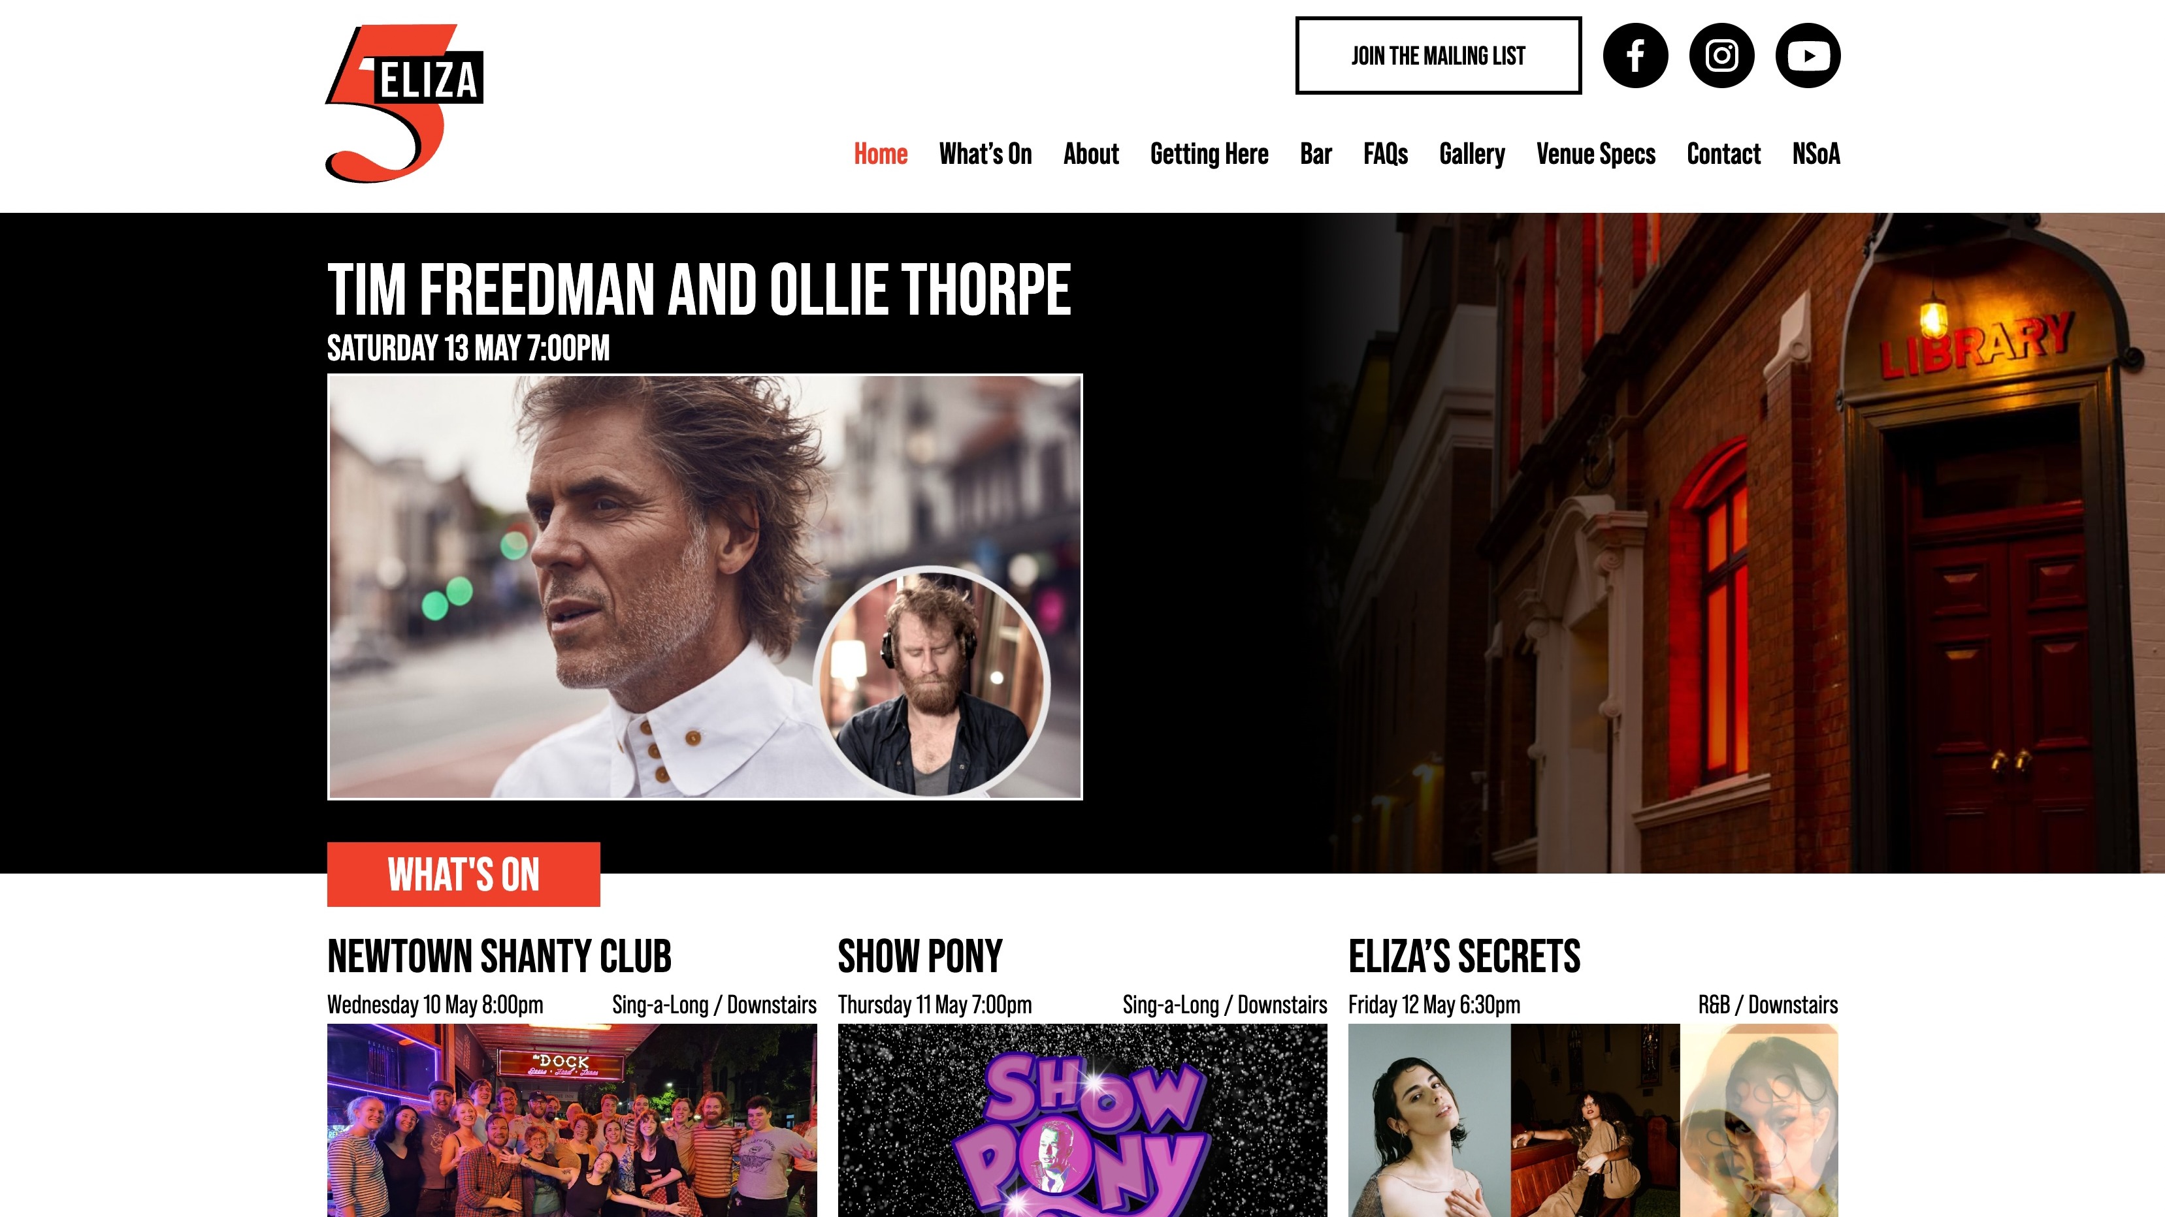Open Venue Specs in navigation
The image size is (2165, 1217).
1595,153
